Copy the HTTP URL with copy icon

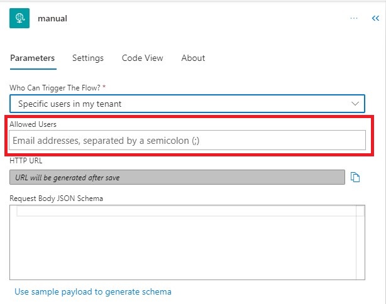tap(355, 177)
